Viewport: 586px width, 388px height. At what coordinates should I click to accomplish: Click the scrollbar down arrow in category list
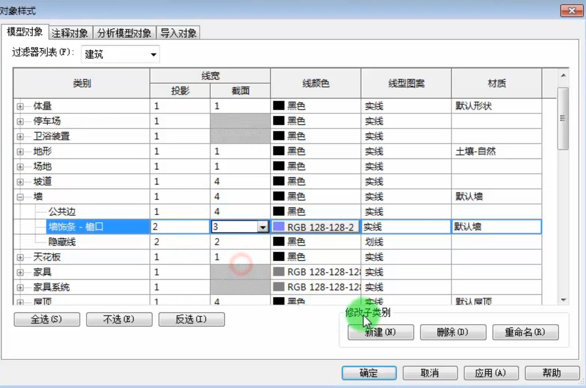pyautogui.click(x=563, y=300)
